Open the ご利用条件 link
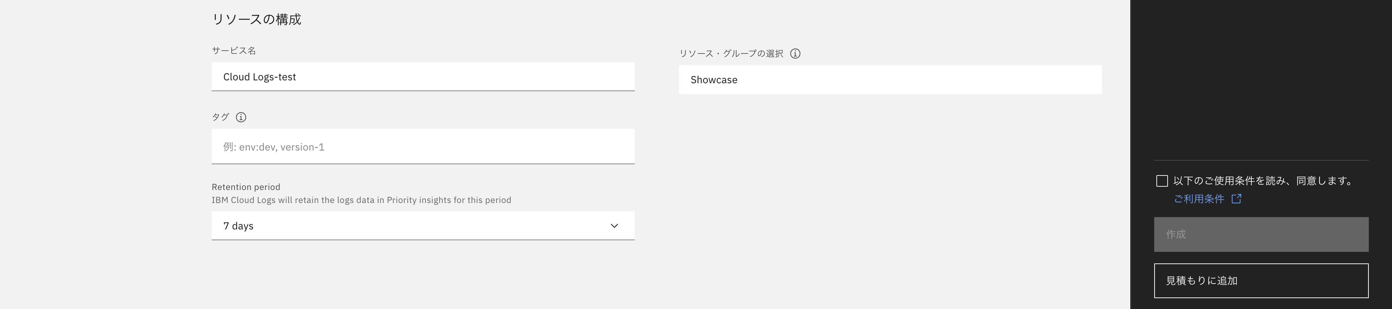The image size is (1392, 309). pos(1200,199)
